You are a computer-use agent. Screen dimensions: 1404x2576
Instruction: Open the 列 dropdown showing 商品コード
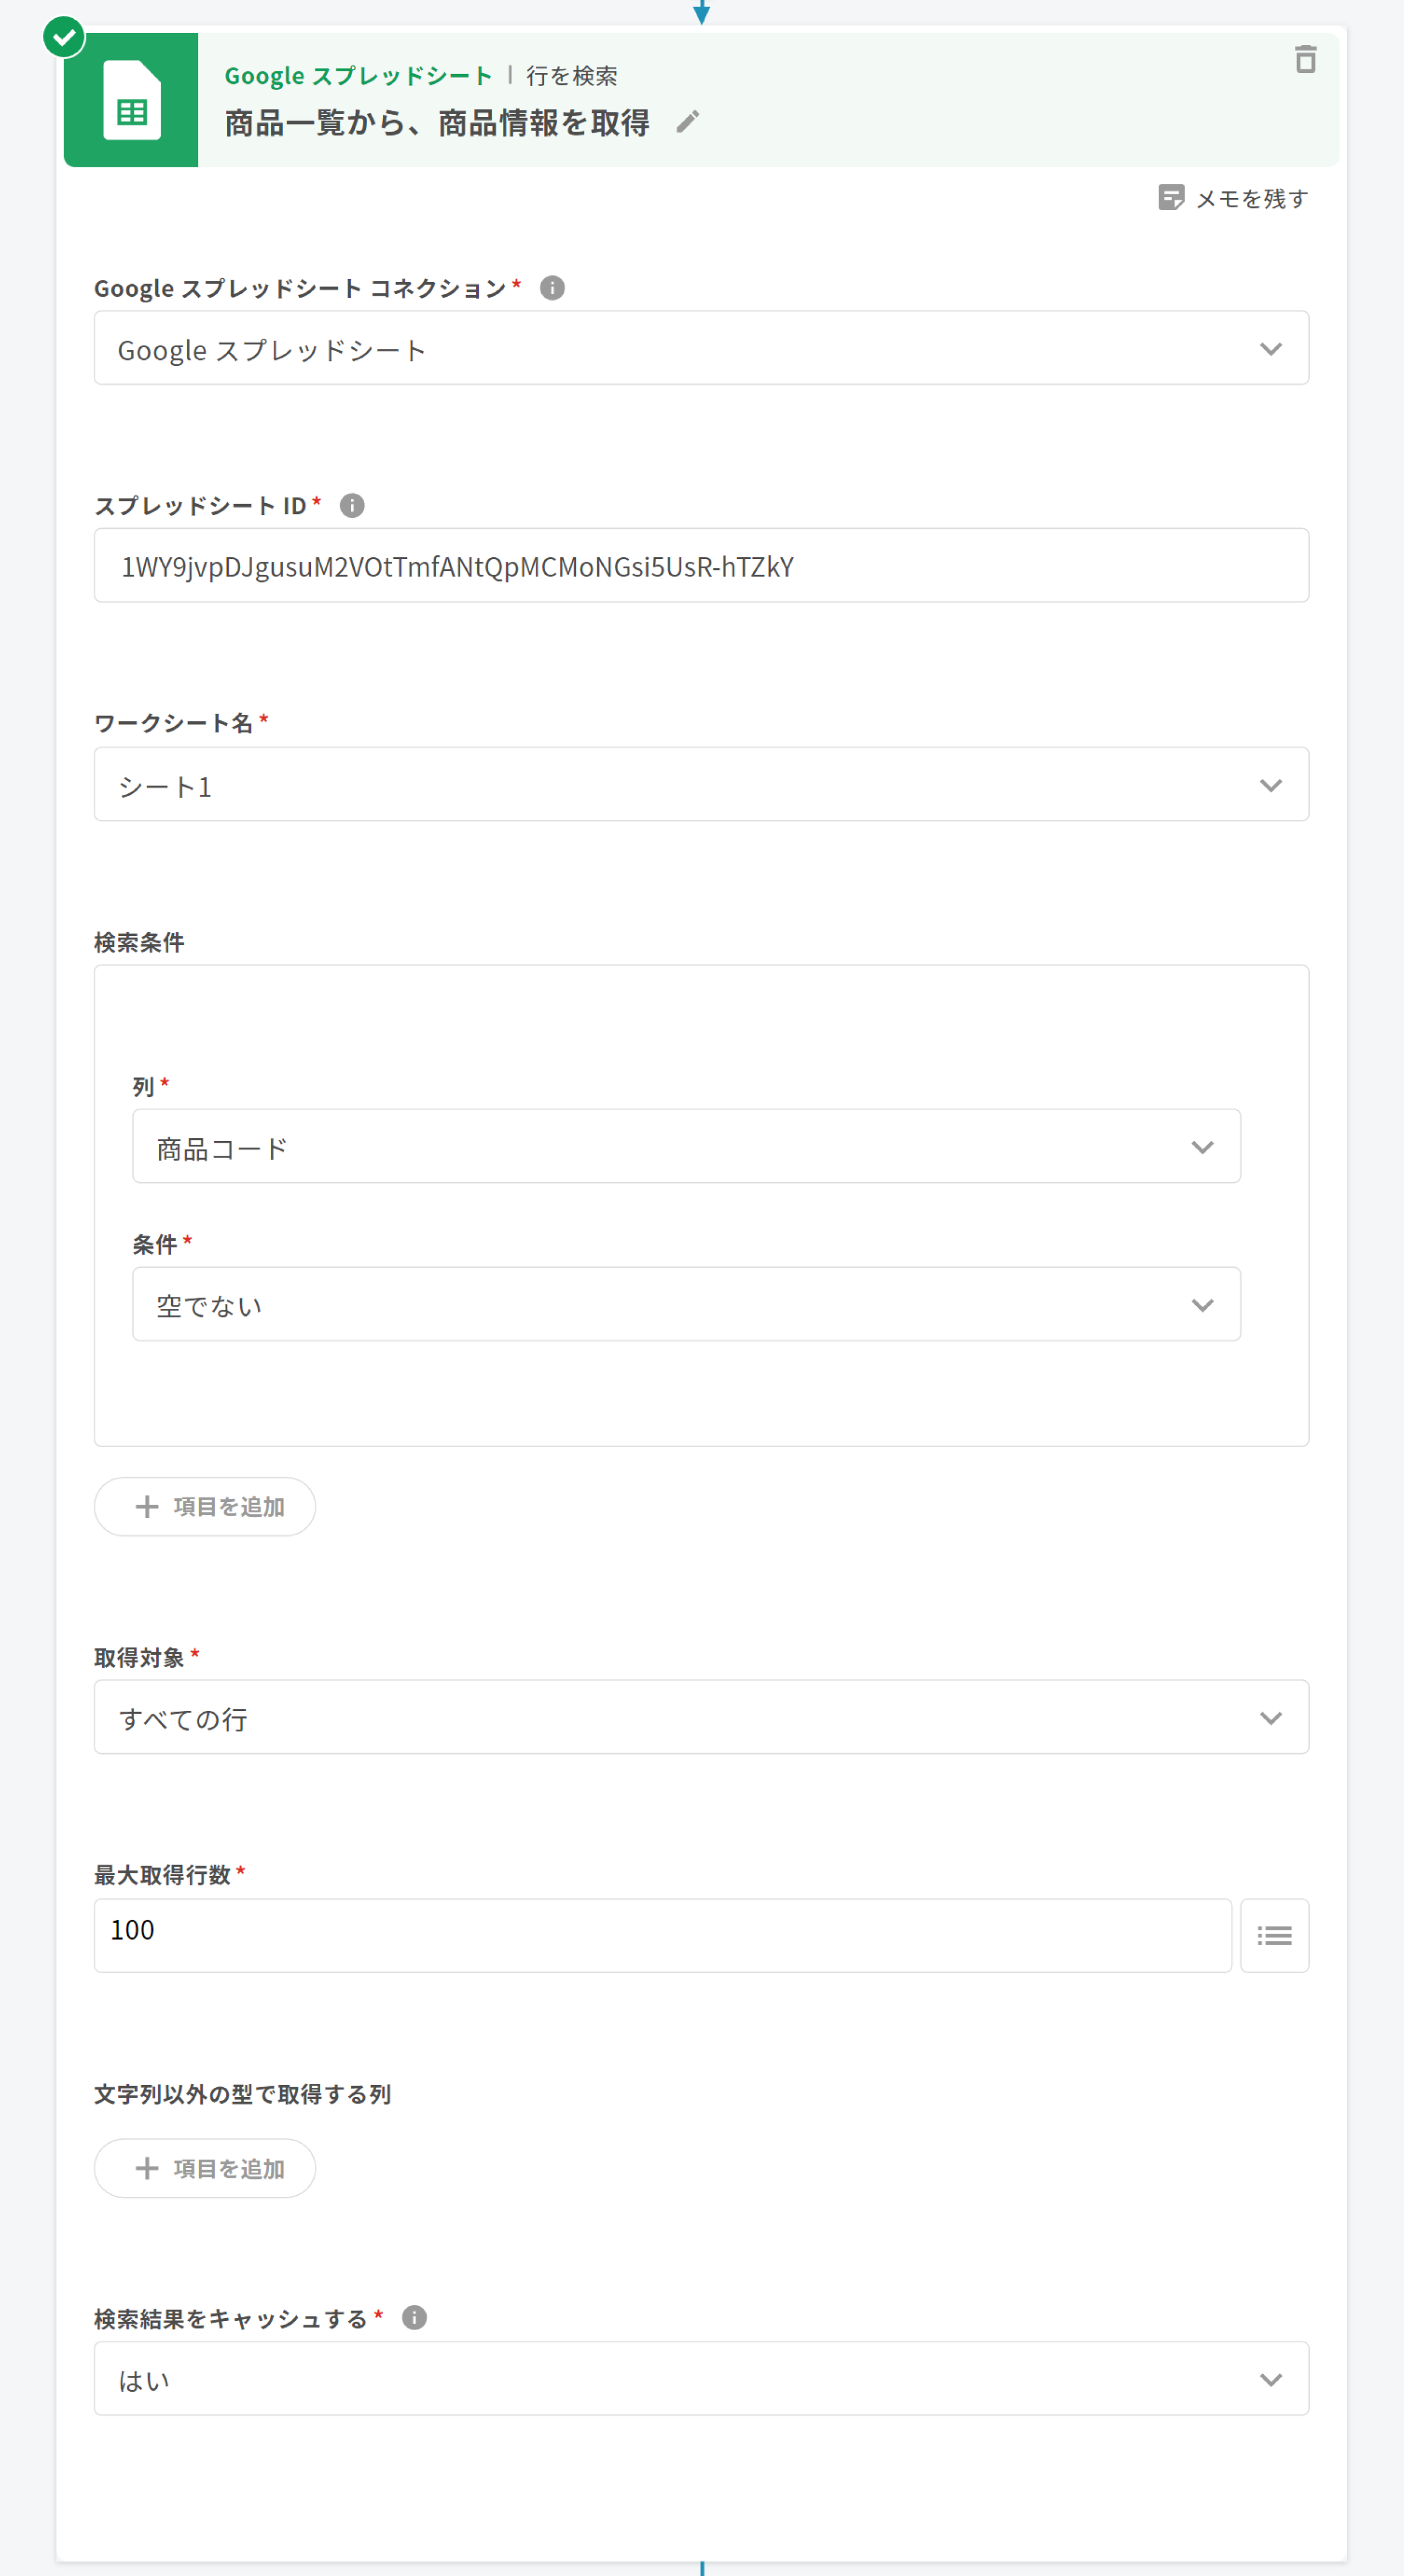click(686, 1147)
